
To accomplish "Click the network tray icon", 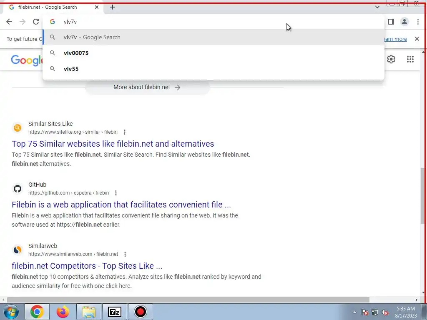I will (375, 312).
